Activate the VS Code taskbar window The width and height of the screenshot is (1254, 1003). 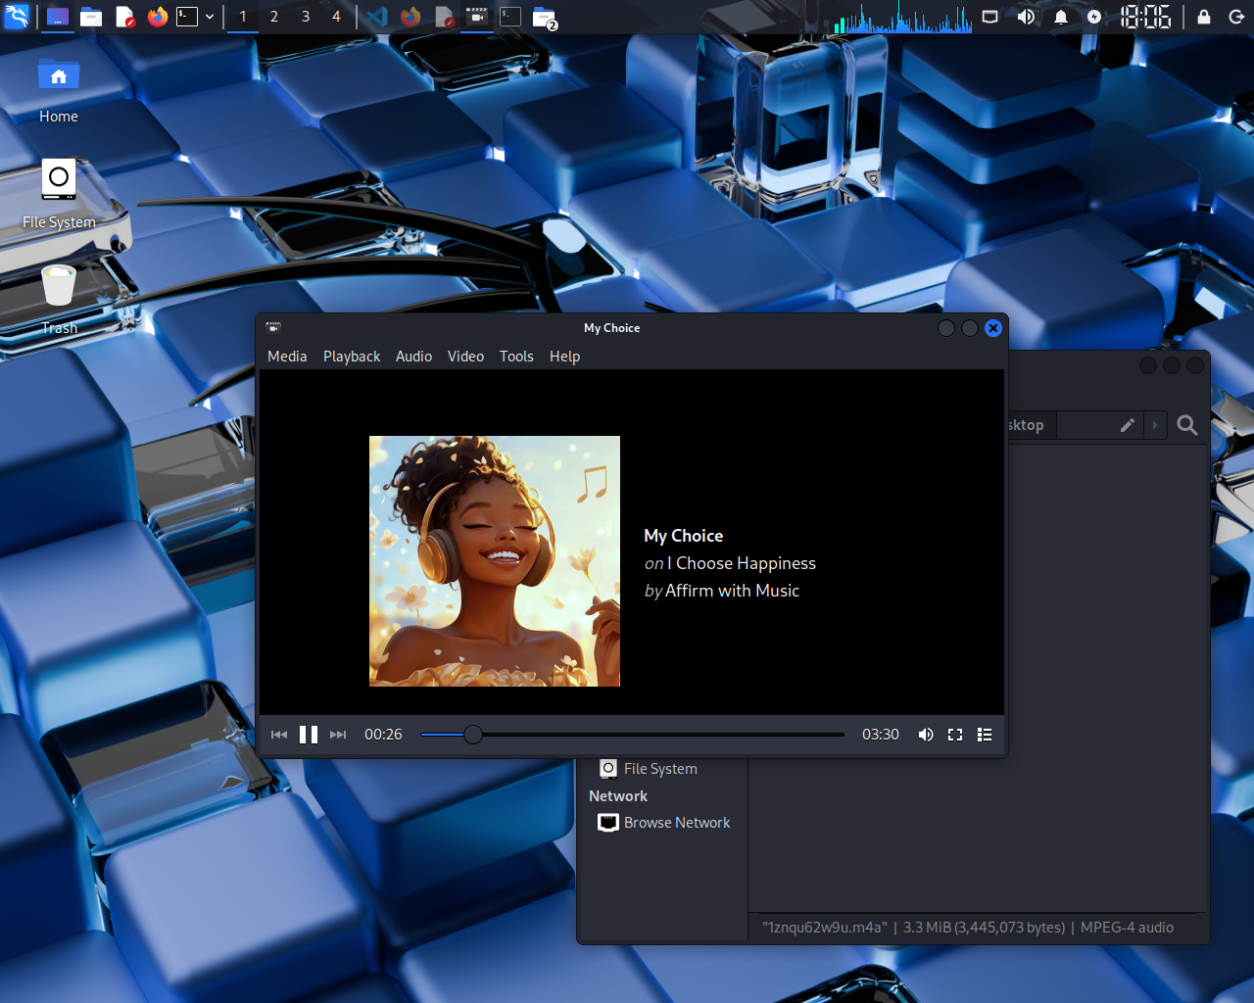(x=377, y=17)
